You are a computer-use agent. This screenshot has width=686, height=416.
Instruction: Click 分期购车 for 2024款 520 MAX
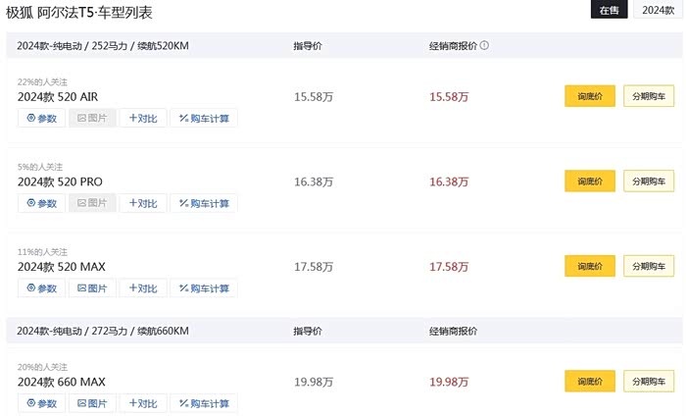[x=649, y=266]
